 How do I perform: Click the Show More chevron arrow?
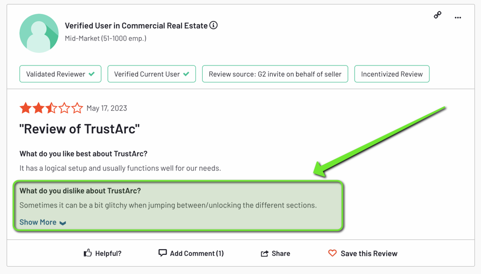click(63, 223)
